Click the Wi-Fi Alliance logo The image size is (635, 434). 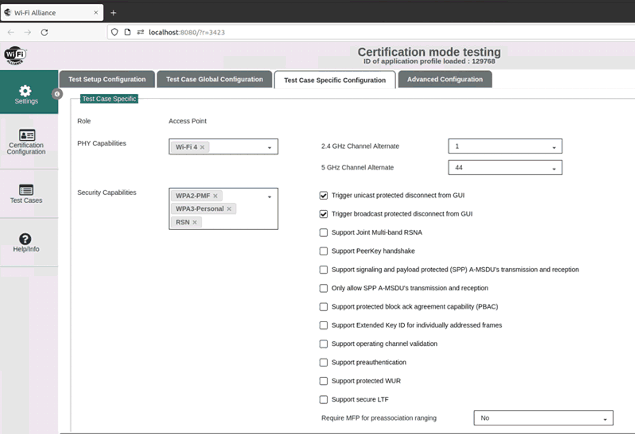coord(15,55)
